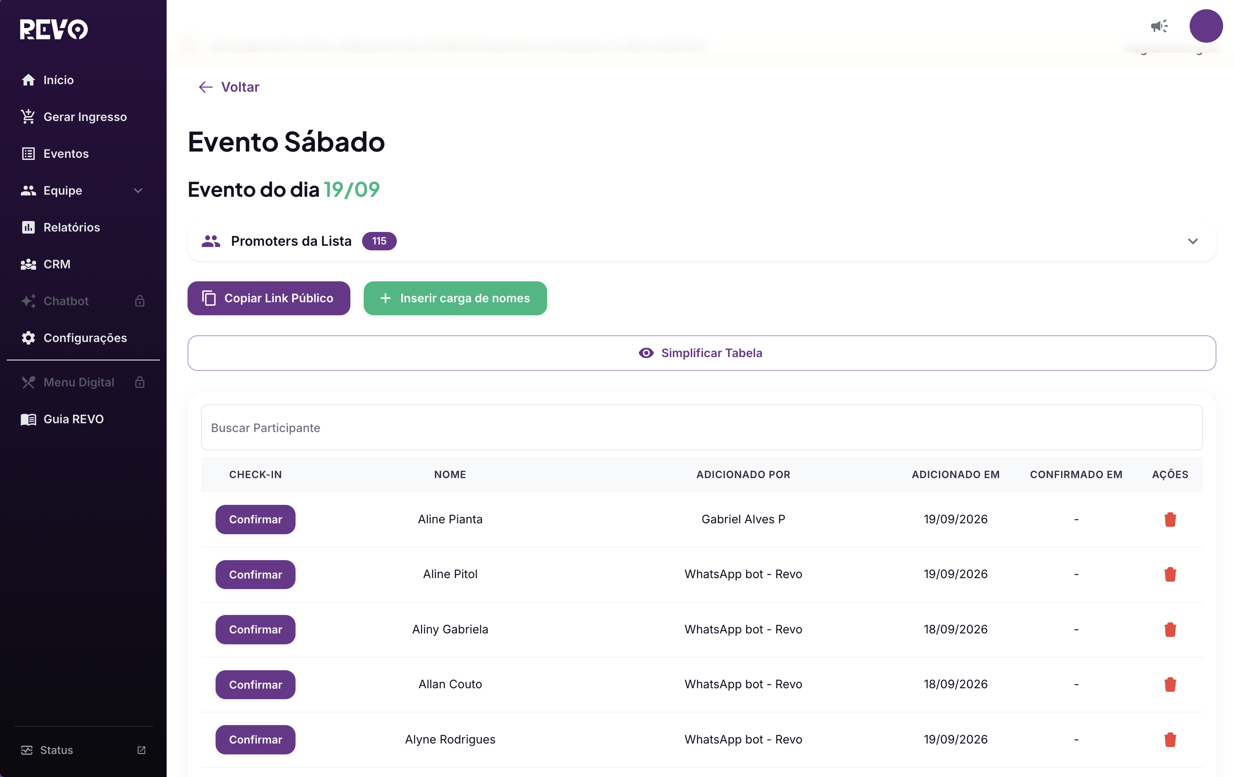
Task: Open CRM in sidebar
Action: (x=83, y=265)
